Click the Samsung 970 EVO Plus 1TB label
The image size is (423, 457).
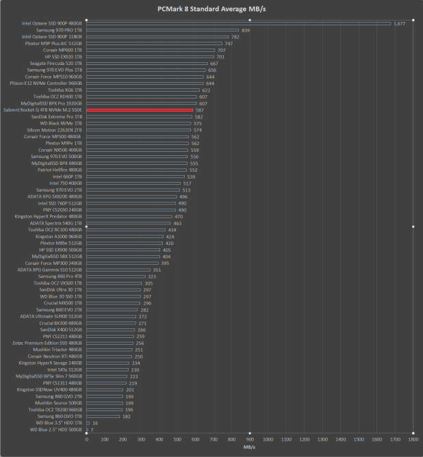(x=55, y=70)
